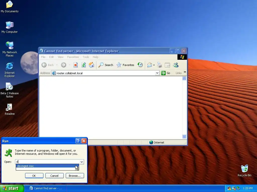Click the Links toolbar label
The height and width of the screenshot is (192, 257).
[x=178, y=73]
